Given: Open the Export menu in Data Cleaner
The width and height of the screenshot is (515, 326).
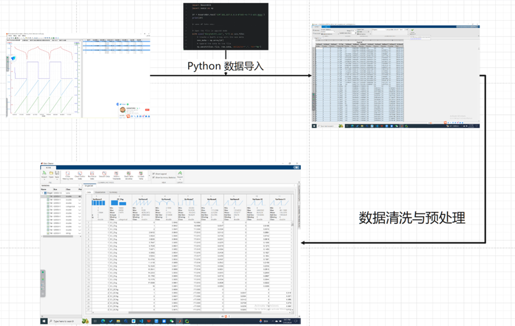Looking at the screenshot, I should pyautogui.click(x=180, y=175).
